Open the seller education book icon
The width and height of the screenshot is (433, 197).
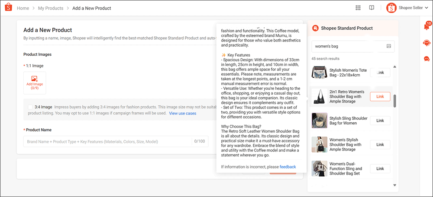[x=372, y=8]
